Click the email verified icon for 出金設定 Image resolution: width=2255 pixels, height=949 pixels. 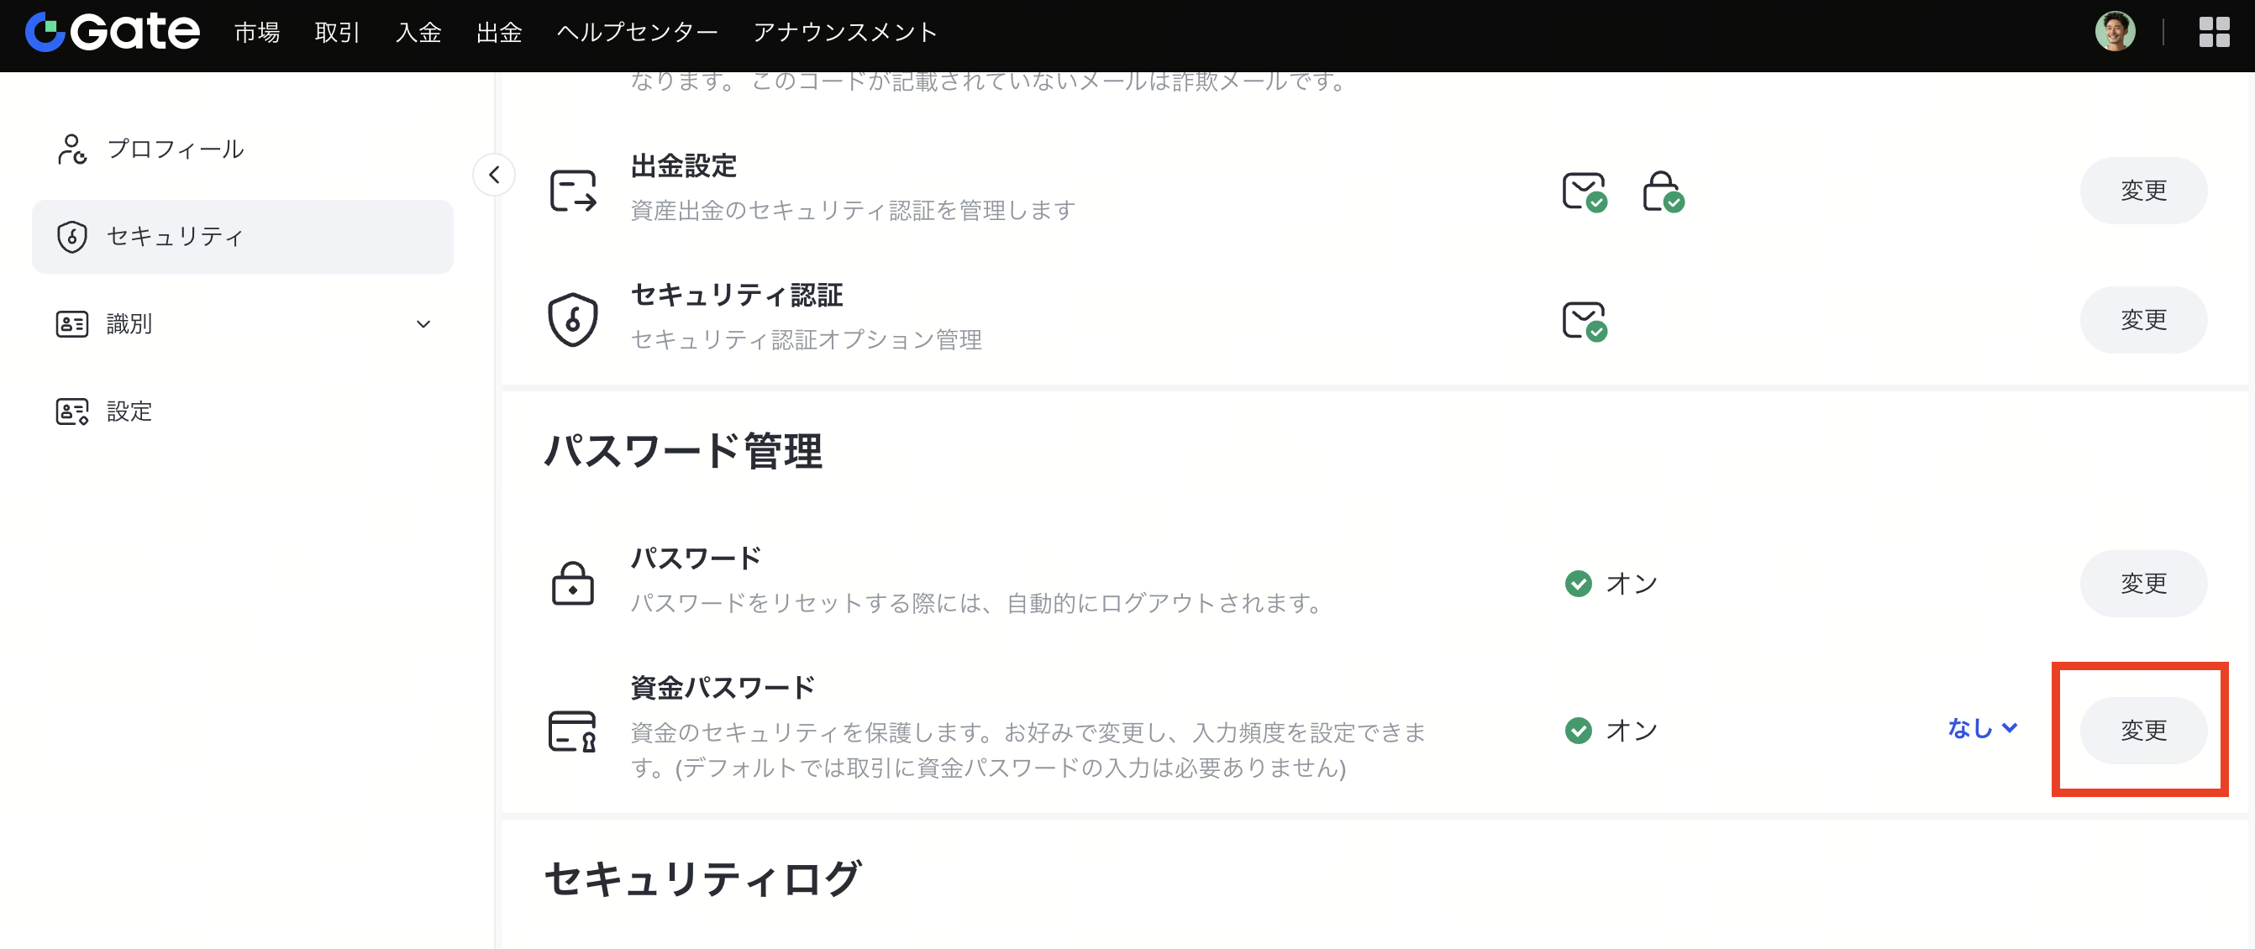1585,191
